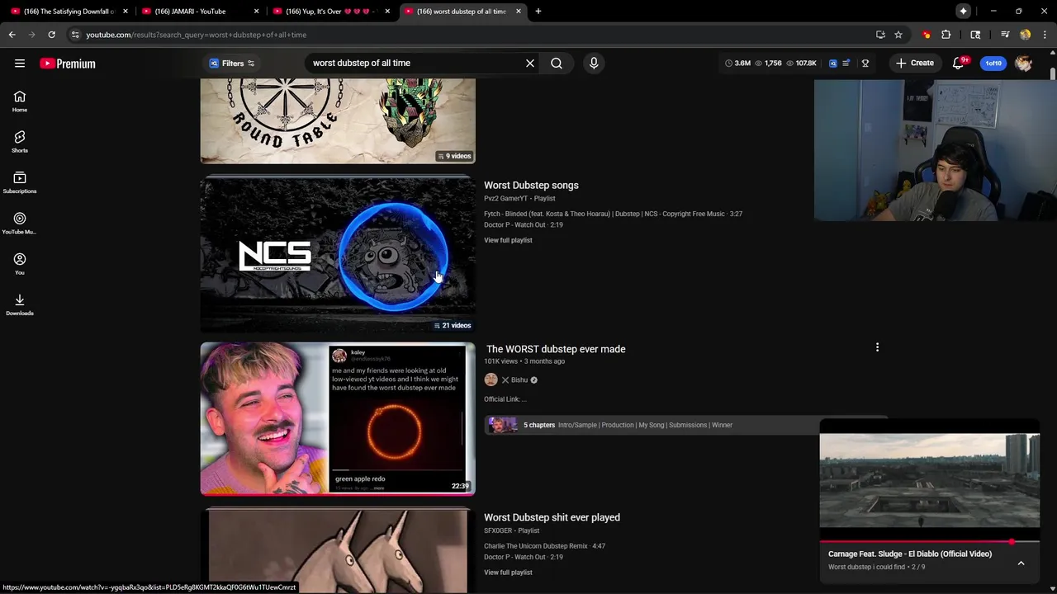The width and height of the screenshot is (1057, 594).
Task: Close the JAMARI - YouTube tab
Action: click(x=256, y=12)
